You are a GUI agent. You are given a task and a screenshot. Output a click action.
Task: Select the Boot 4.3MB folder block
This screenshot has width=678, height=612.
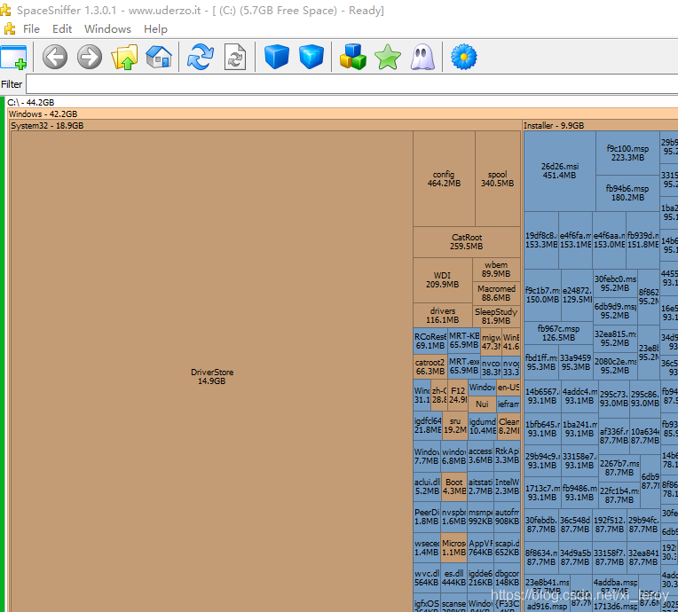pos(454,486)
